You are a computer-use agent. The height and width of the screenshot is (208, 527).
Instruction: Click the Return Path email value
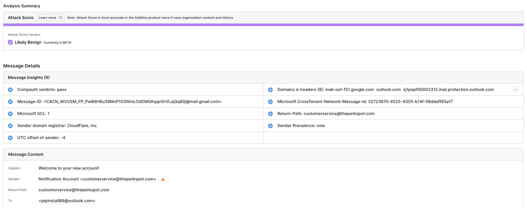point(74,190)
